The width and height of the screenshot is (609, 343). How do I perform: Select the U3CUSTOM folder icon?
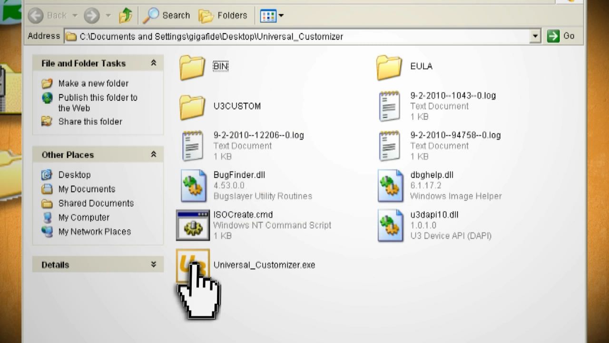pos(192,107)
